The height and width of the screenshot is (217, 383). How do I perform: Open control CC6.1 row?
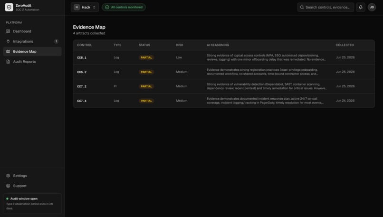pyautogui.click(x=224, y=57)
